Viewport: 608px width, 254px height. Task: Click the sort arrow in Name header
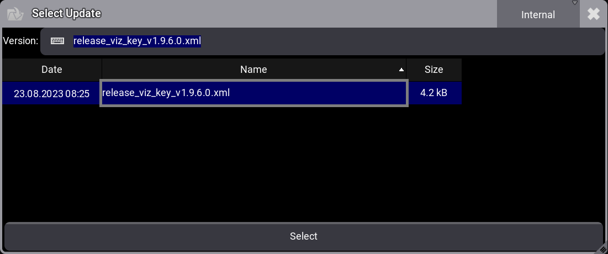pos(401,70)
